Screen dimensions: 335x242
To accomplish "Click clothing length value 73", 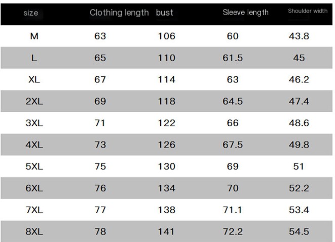I will pos(100,145).
